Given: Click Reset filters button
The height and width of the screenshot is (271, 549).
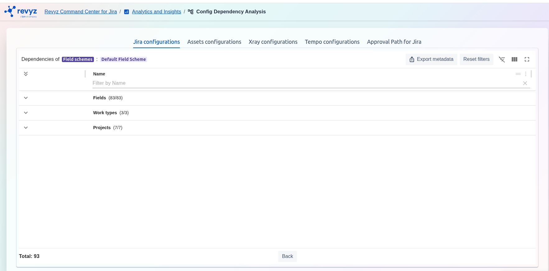Looking at the screenshot, I should pyautogui.click(x=476, y=59).
